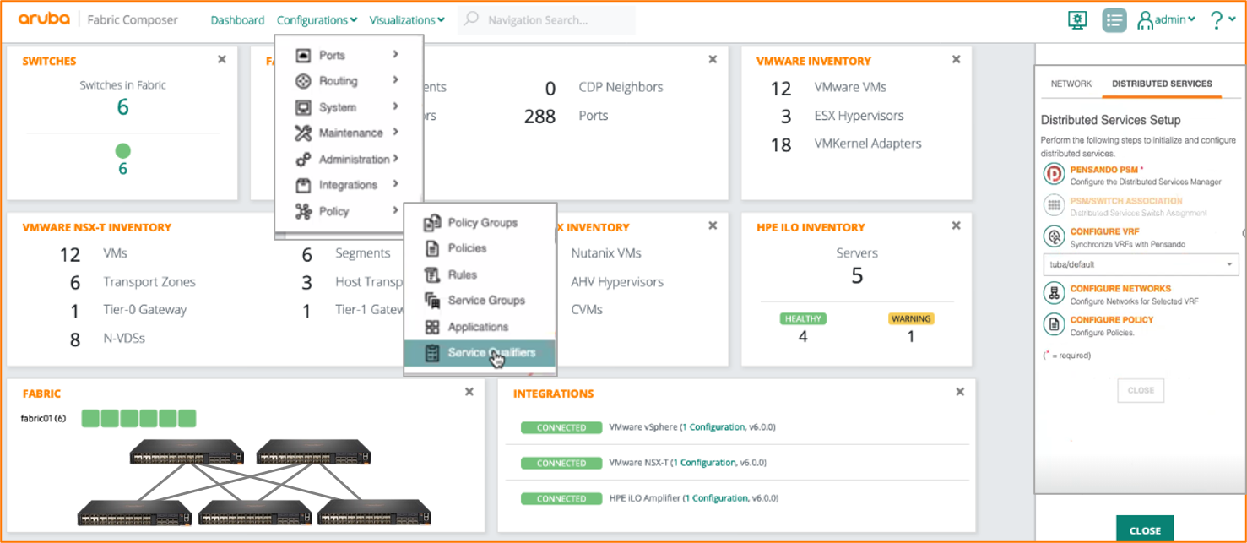
Task: Select the Routing menu icon
Action: click(303, 81)
